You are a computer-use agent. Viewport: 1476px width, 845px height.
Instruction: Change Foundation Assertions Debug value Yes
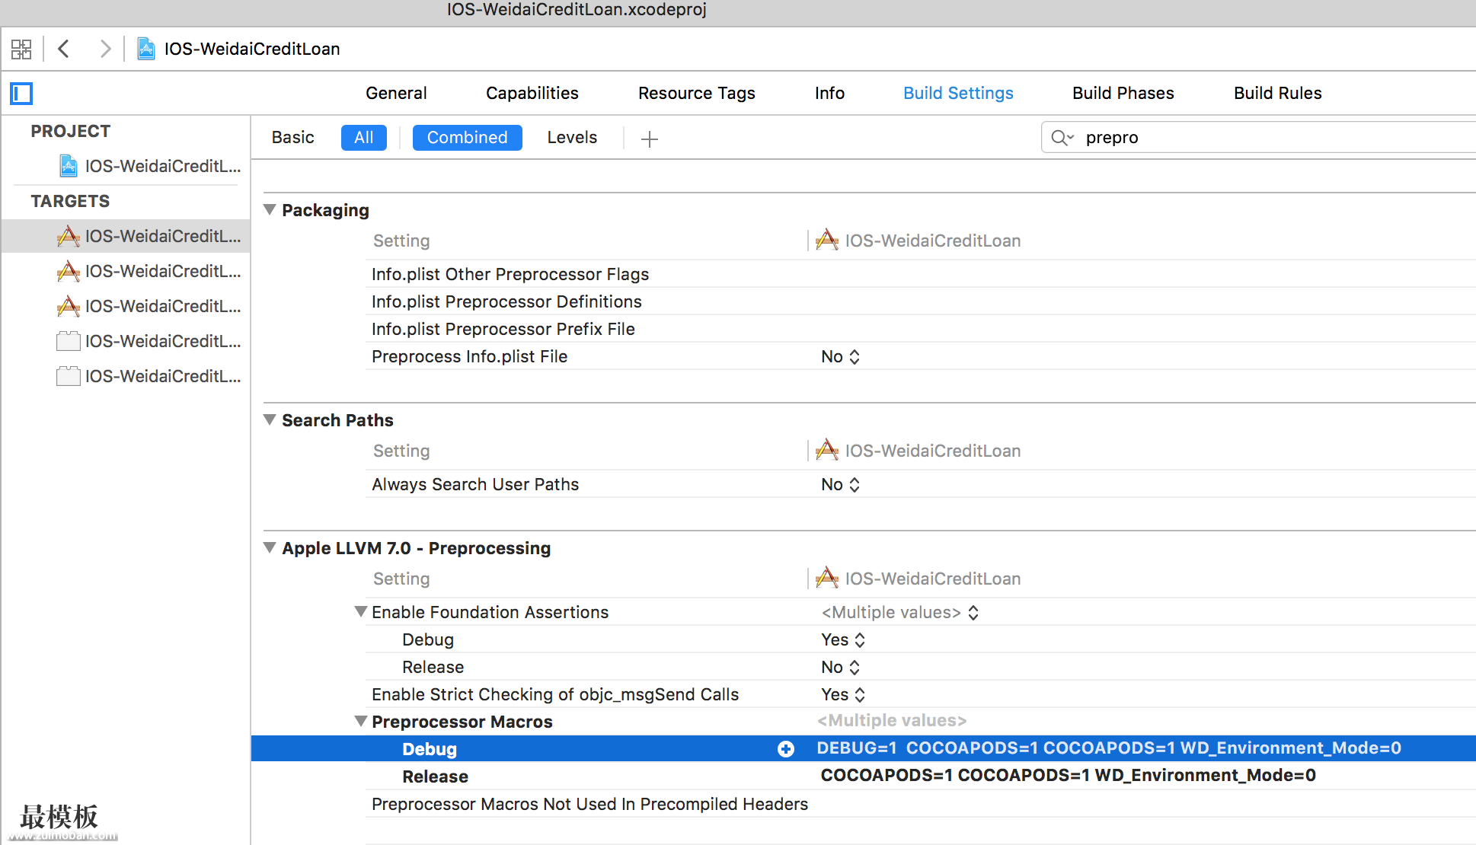(x=843, y=640)
